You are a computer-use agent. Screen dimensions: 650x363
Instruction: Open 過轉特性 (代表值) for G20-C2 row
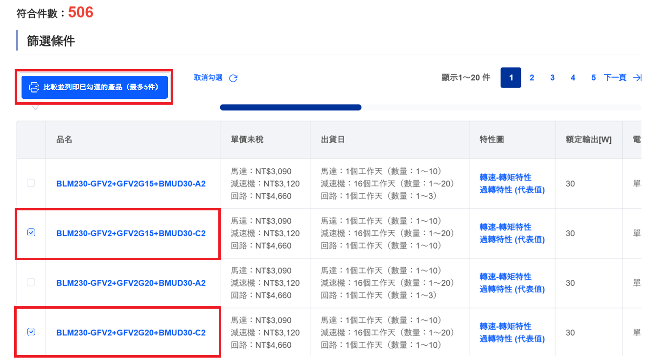click(x=512, y=339)
